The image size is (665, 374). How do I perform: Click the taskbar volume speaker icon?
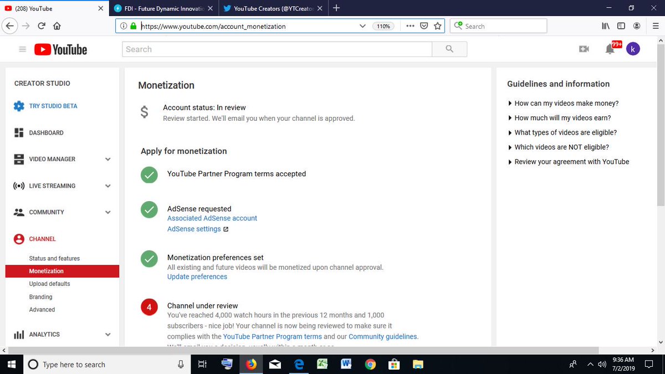602,364
